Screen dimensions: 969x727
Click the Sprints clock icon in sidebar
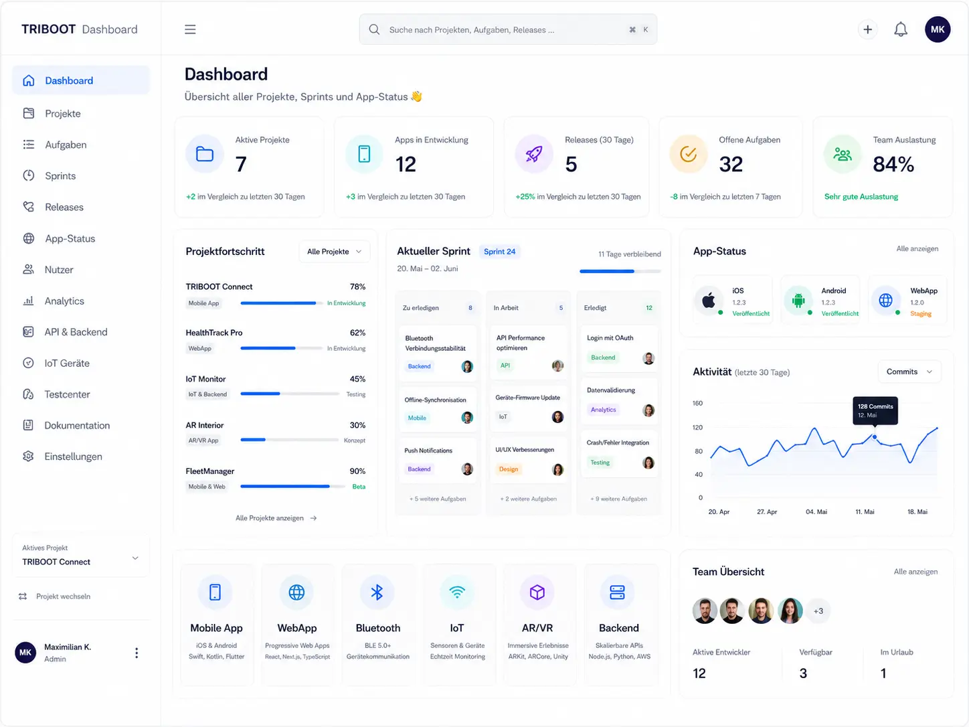tap(28, 175)
